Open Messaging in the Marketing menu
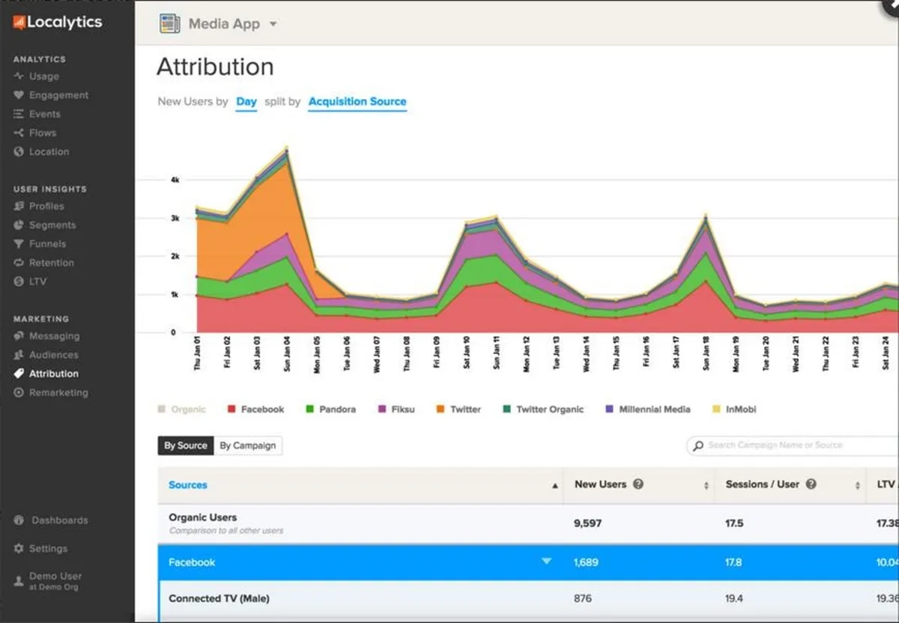This screenshot has height=623, width=899. coord(54,336)
